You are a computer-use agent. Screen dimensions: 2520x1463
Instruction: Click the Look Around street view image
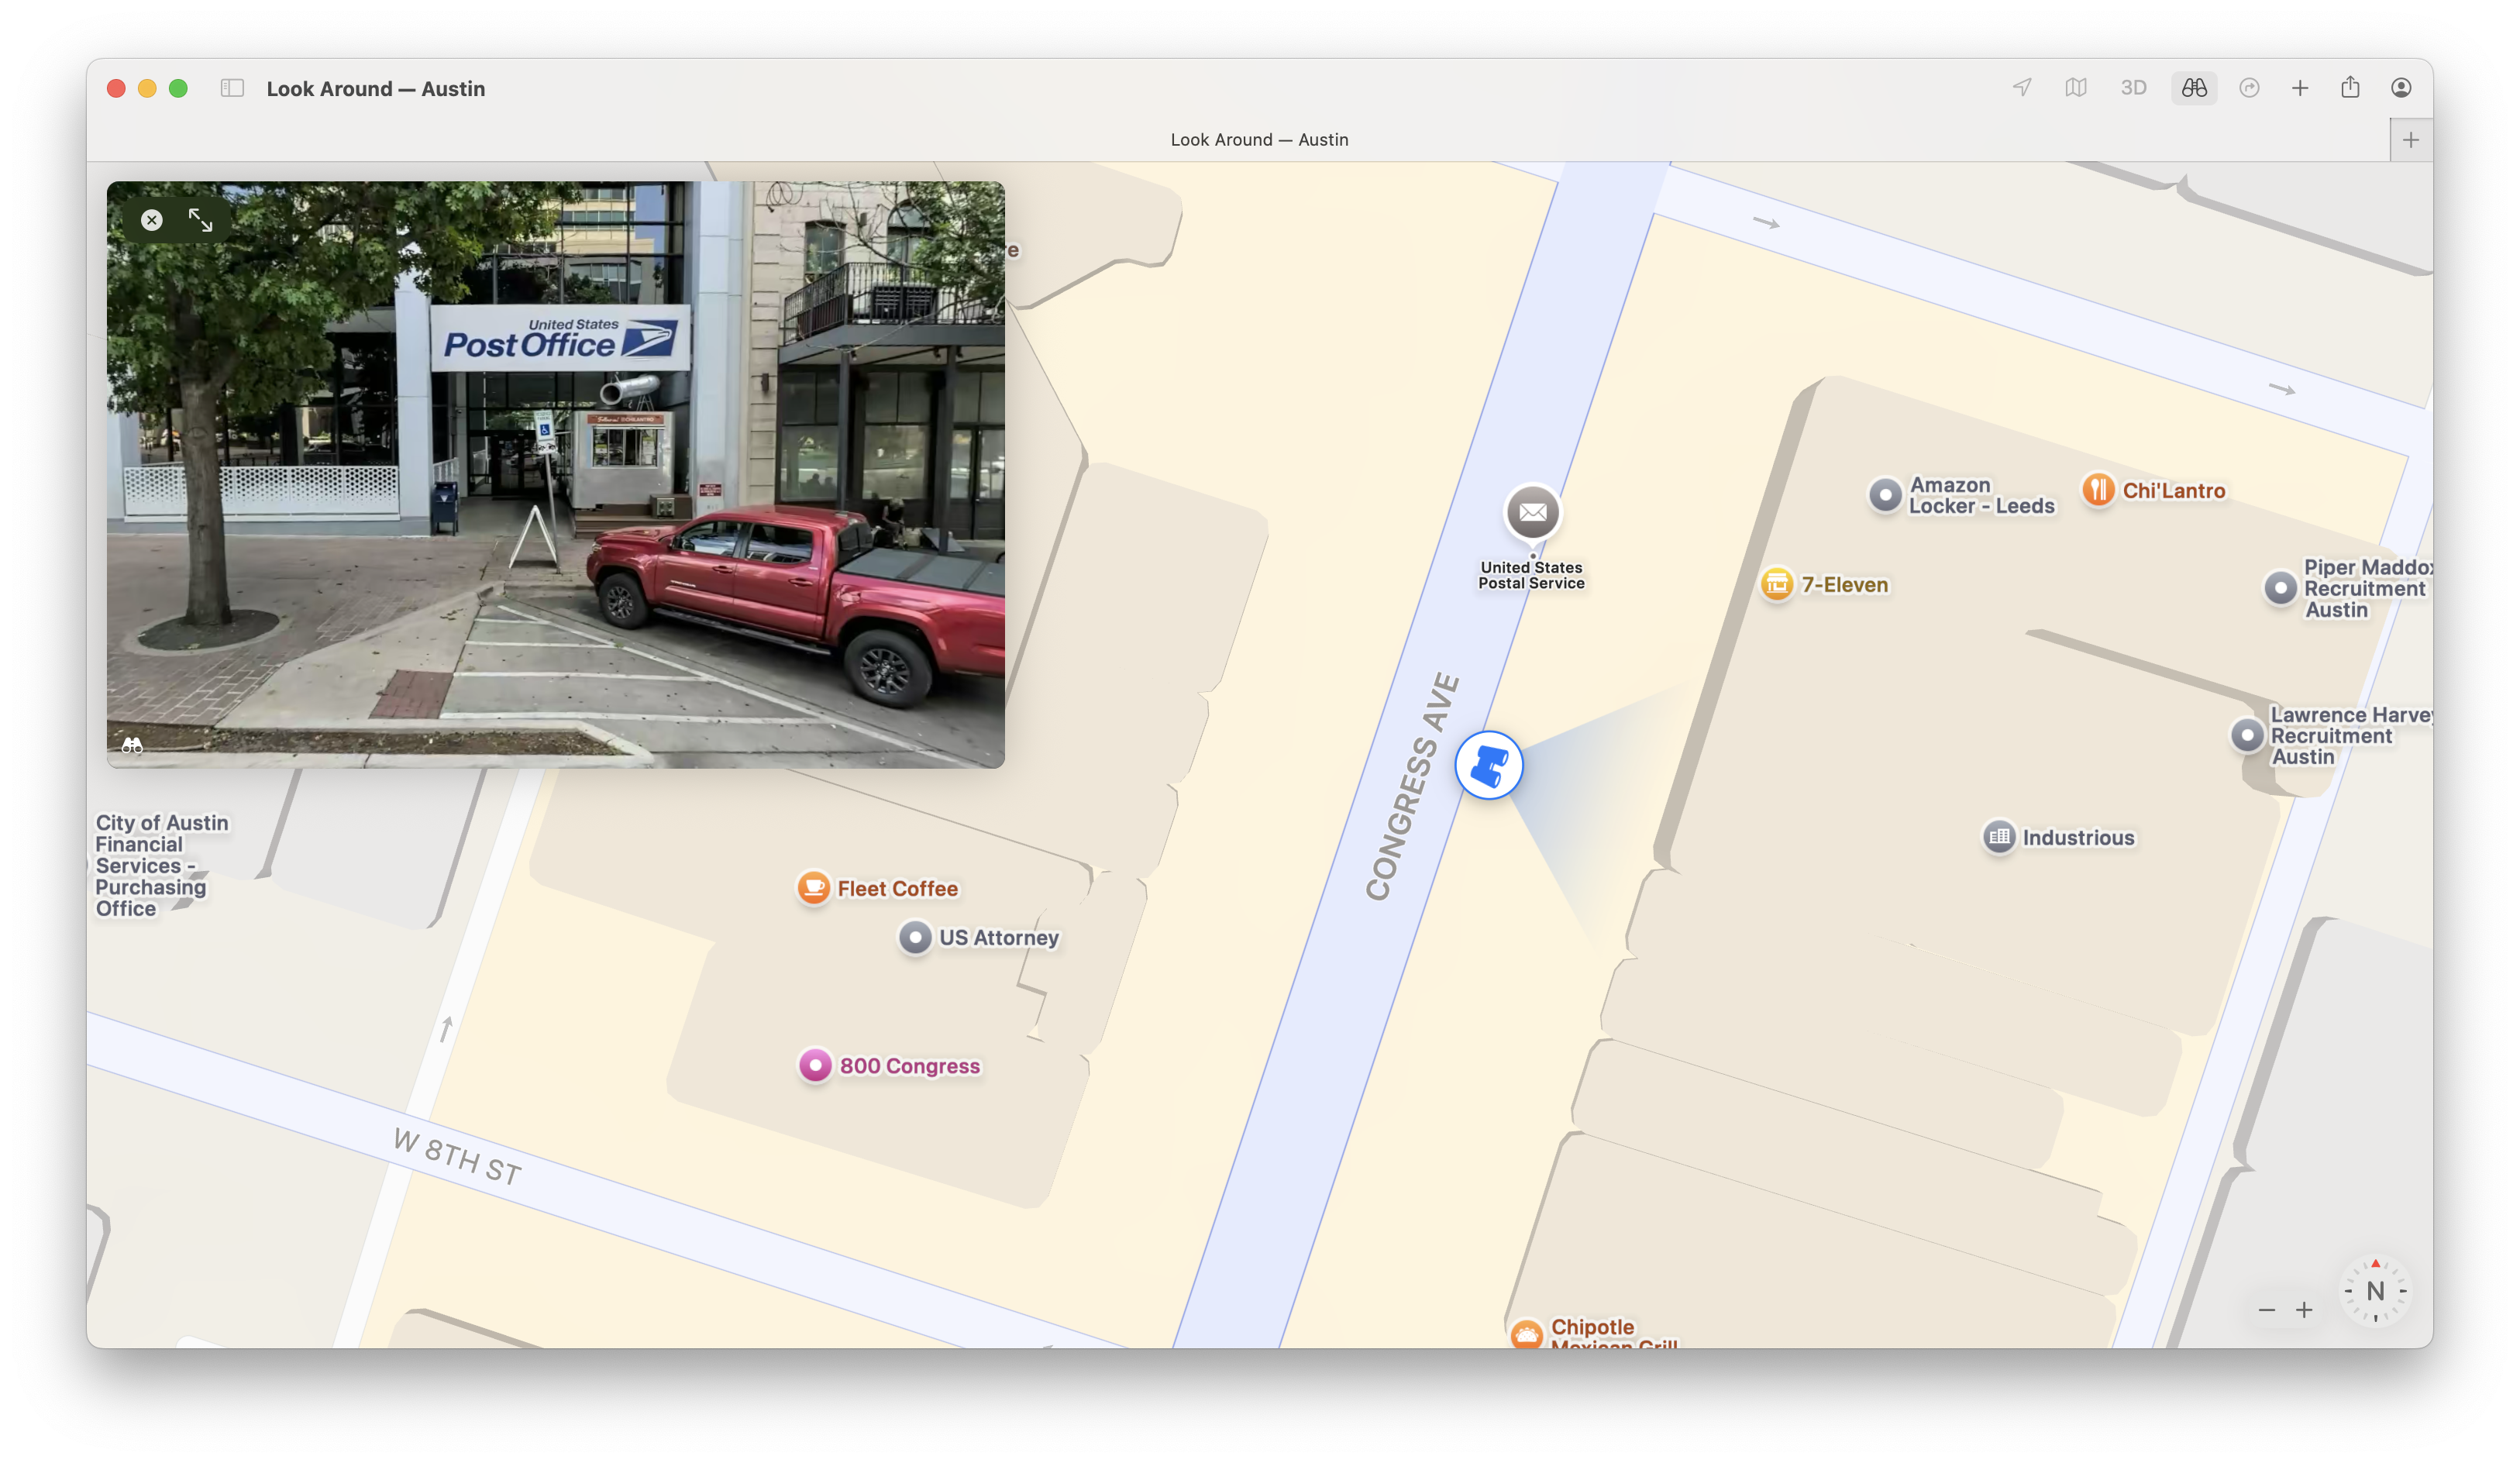point(556,474)
